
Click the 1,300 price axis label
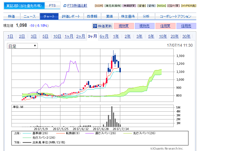[180, 56]
